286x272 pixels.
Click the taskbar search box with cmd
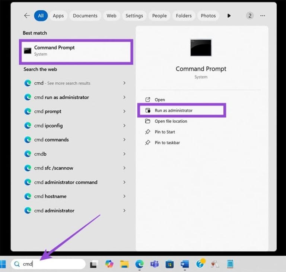point(48,264)
